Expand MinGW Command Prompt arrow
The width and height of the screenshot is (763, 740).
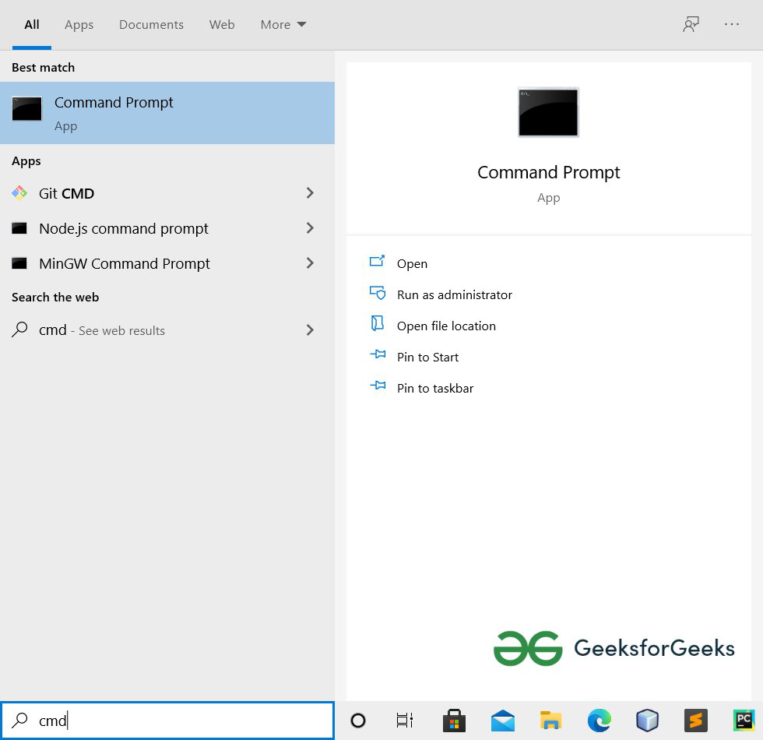tap(310, 263)
